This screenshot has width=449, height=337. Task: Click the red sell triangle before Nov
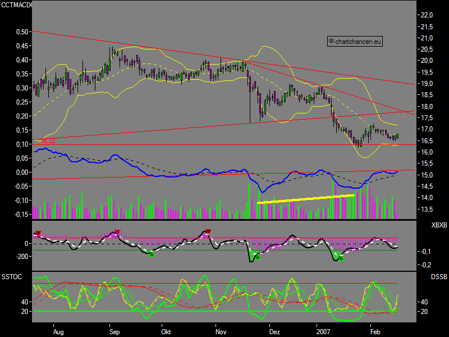(208, 231)
